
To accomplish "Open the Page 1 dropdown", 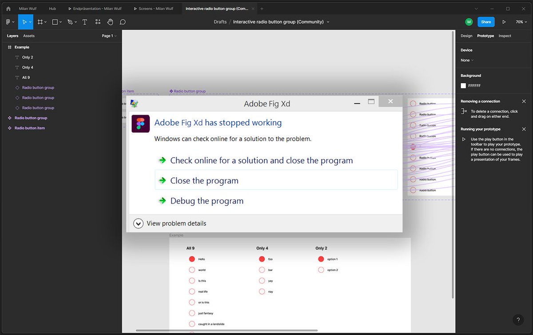I will pos(109,36).
